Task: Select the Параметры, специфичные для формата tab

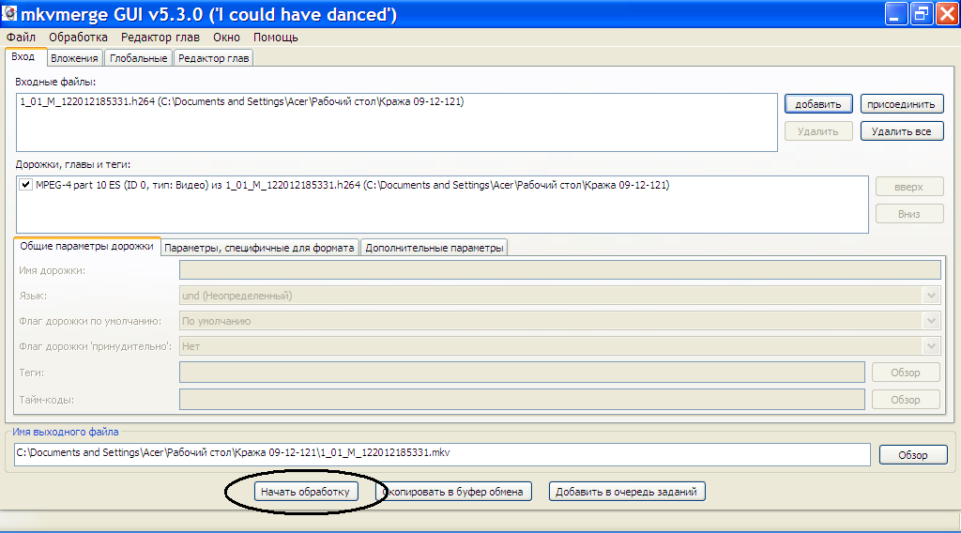Action: [x=260, y=248]
